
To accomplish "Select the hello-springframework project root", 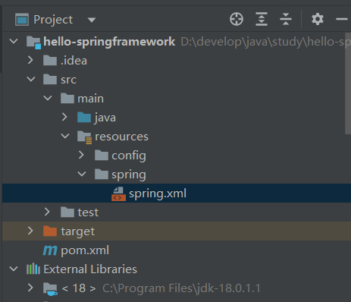I will [109, 42].
